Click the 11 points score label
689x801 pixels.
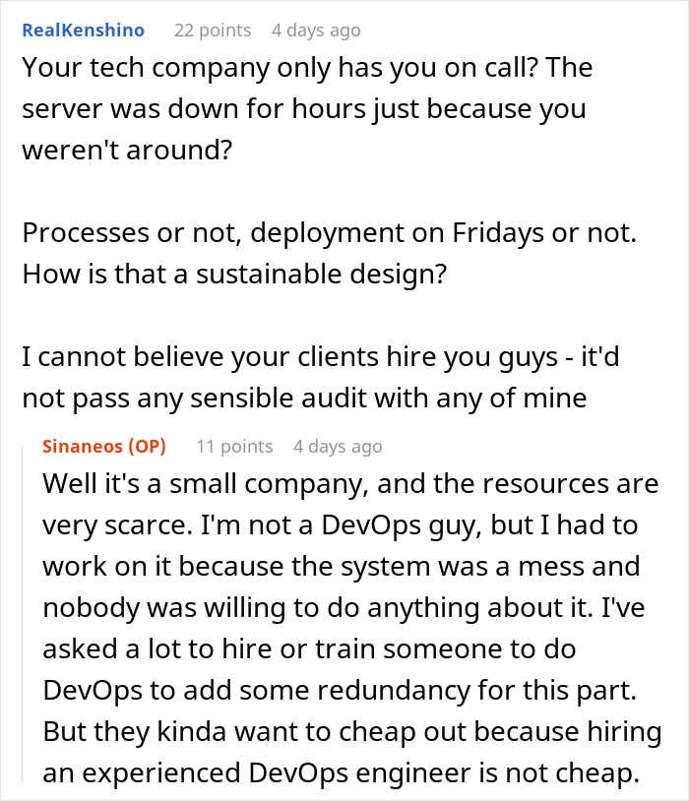(x=234, y=447)
